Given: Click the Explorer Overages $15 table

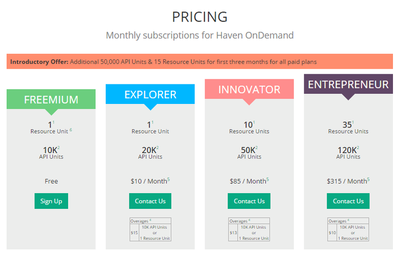Looking at the screenshot, I should click(x=150, y=229).
